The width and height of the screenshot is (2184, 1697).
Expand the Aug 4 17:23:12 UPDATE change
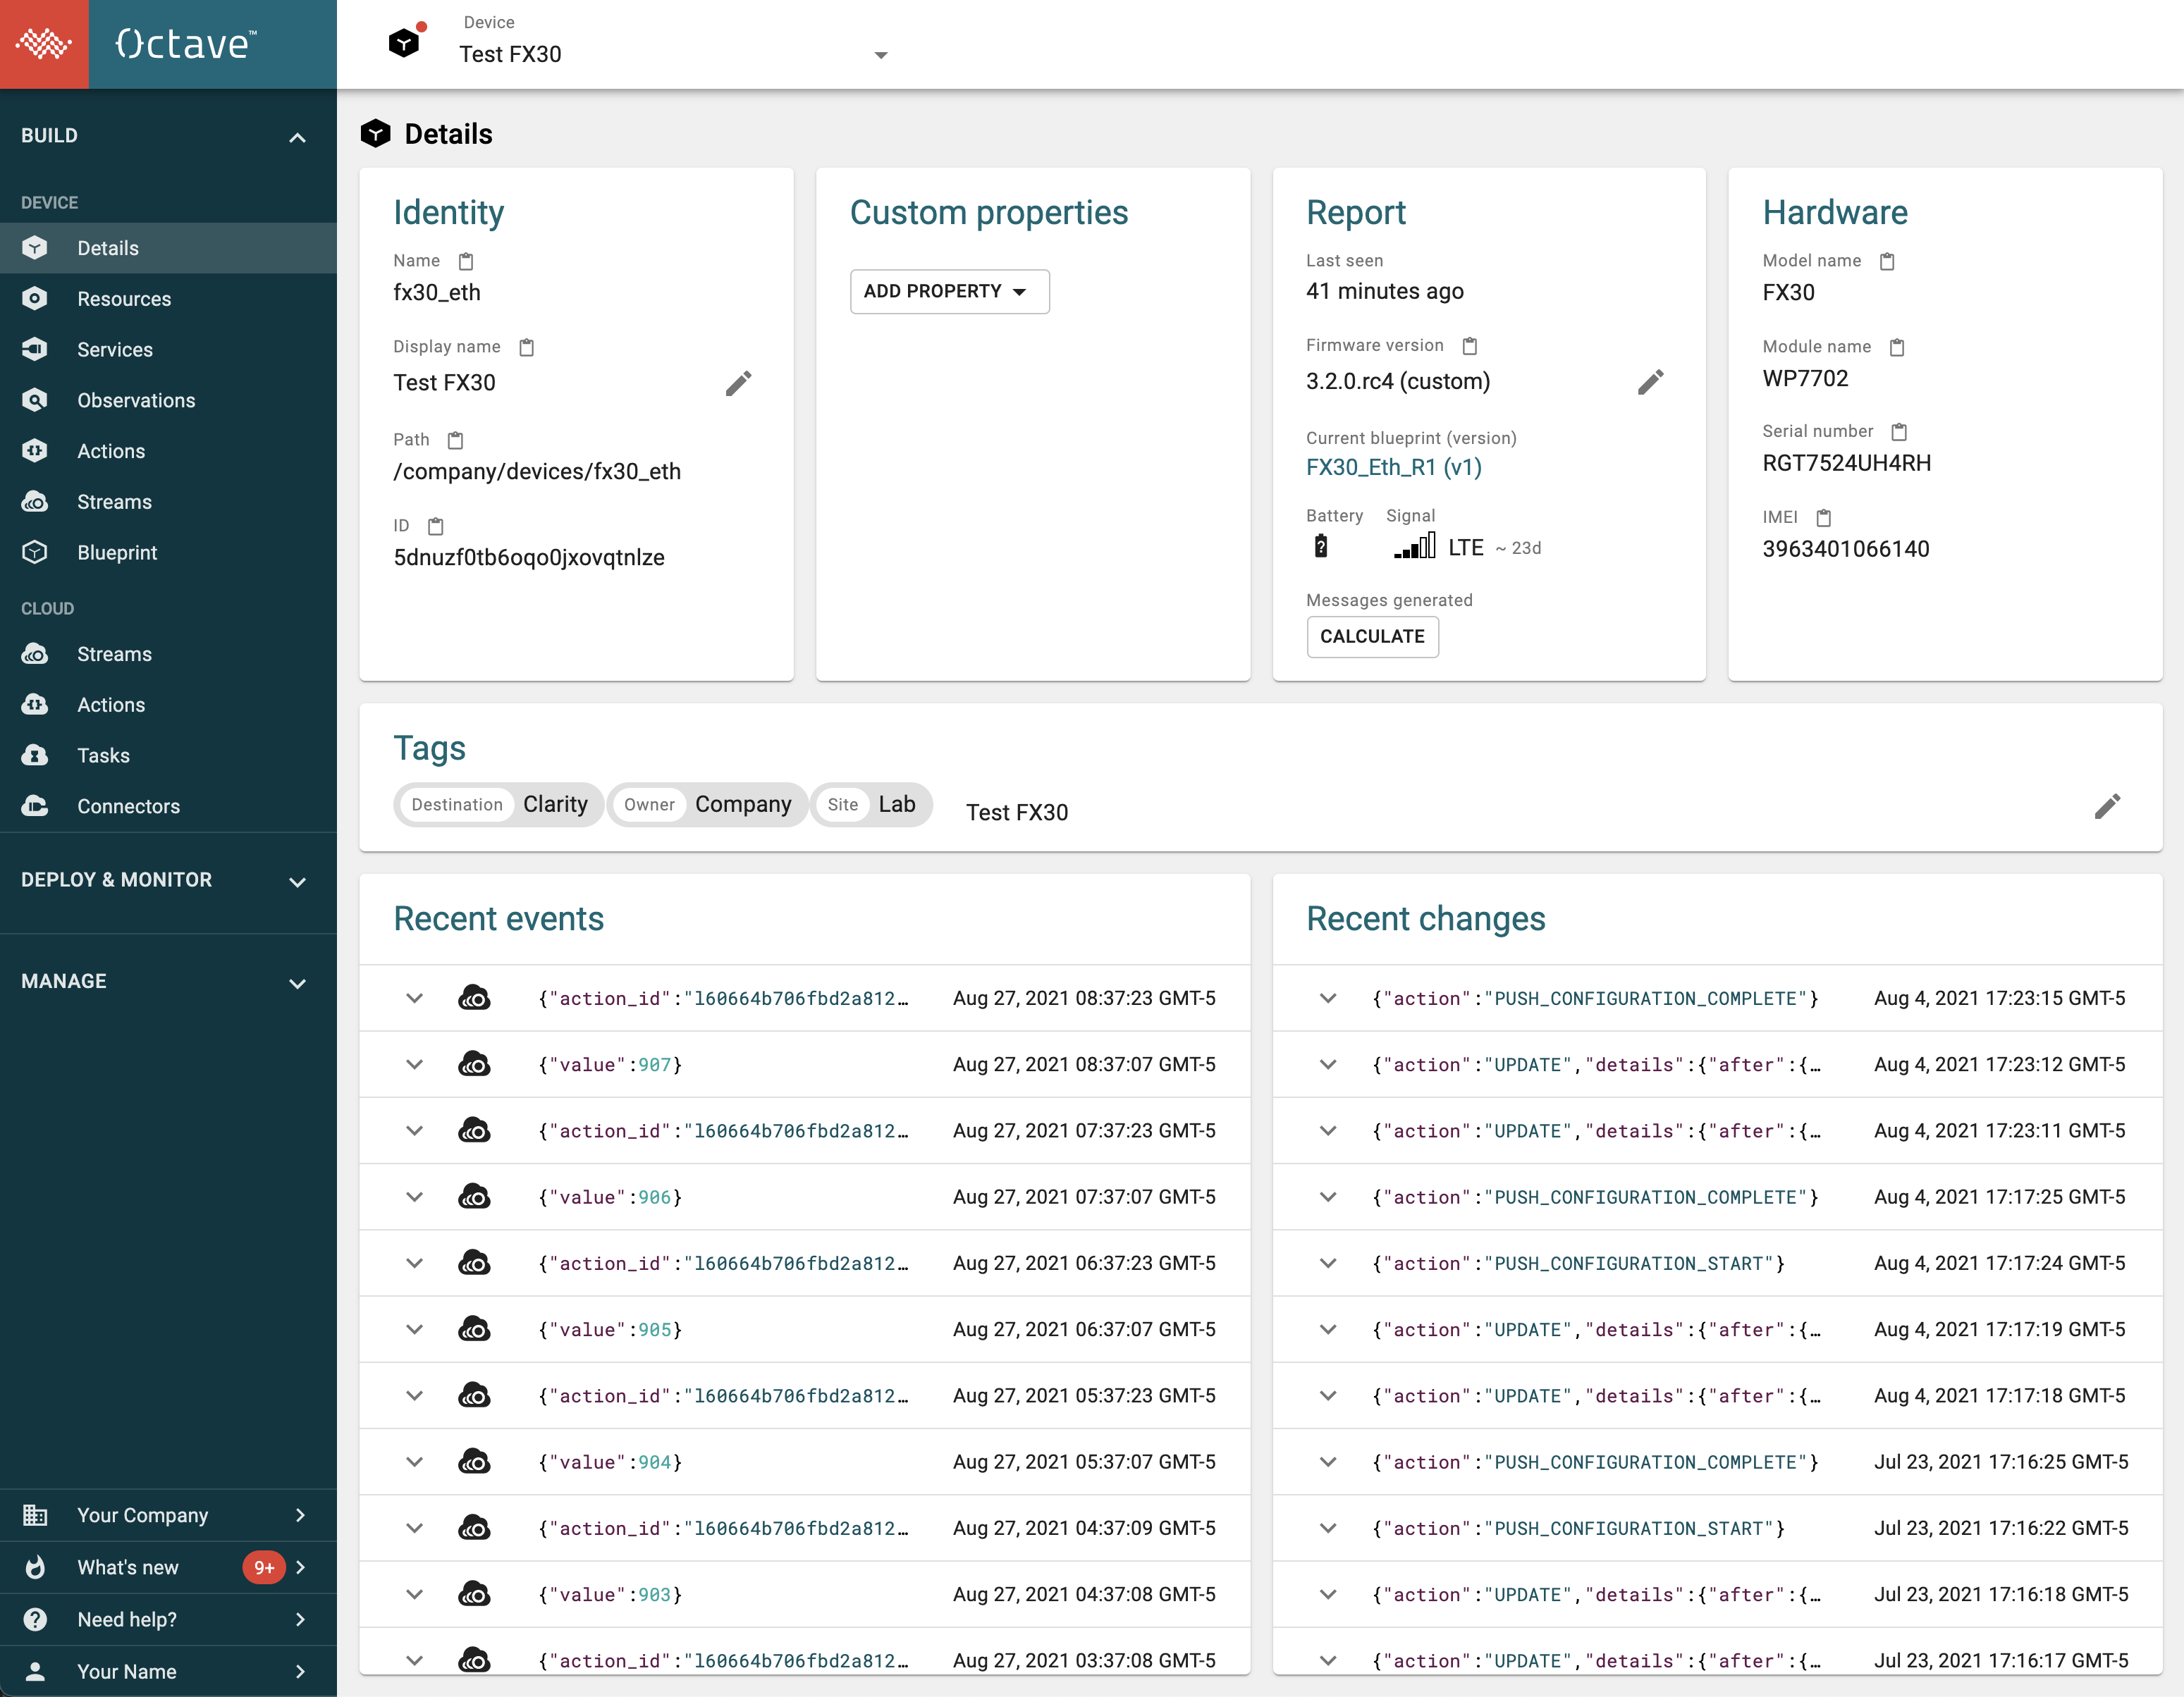pos(1328,1064)
